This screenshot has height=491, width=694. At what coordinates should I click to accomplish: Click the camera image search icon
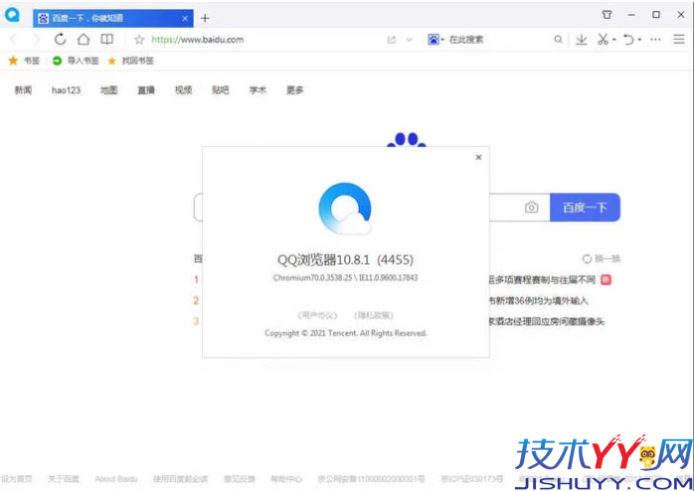(531, 207)
